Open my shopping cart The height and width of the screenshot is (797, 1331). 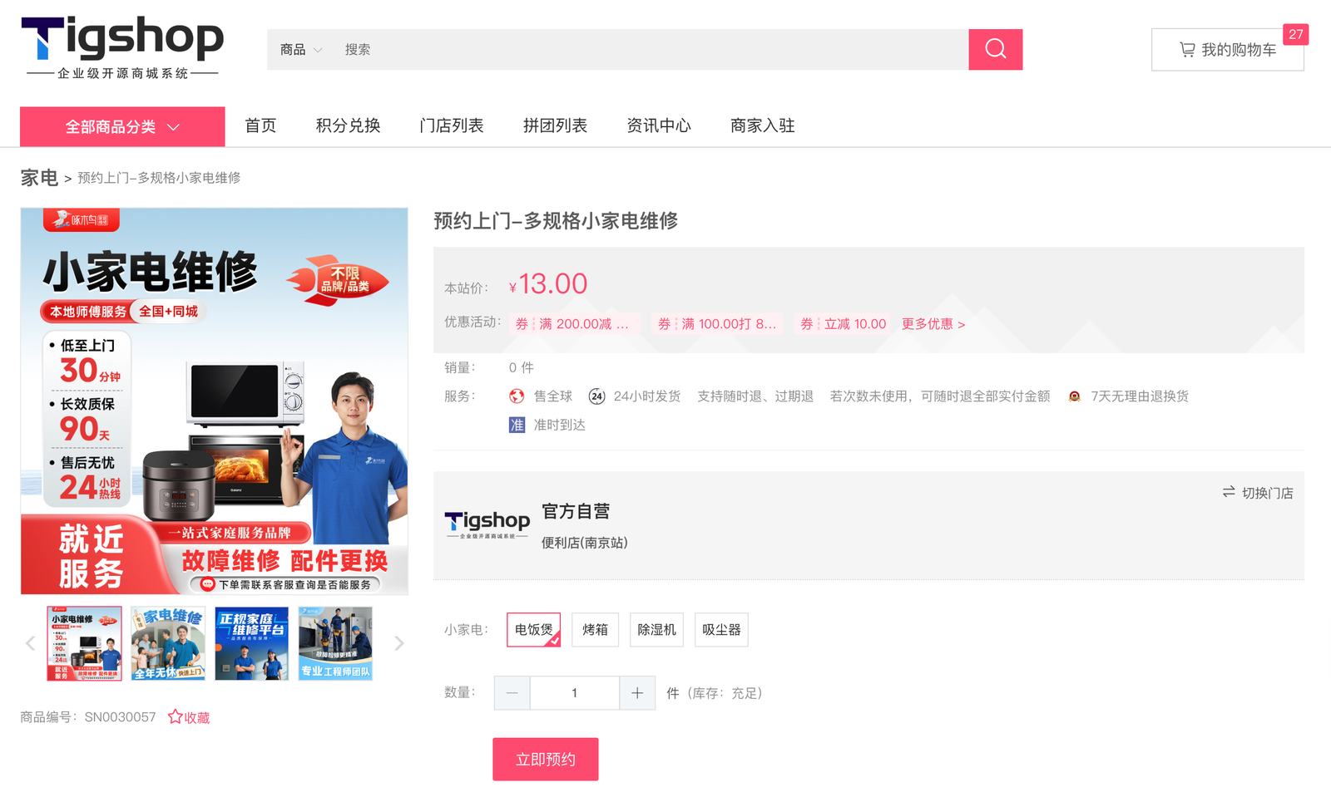tap(1227, 50)
